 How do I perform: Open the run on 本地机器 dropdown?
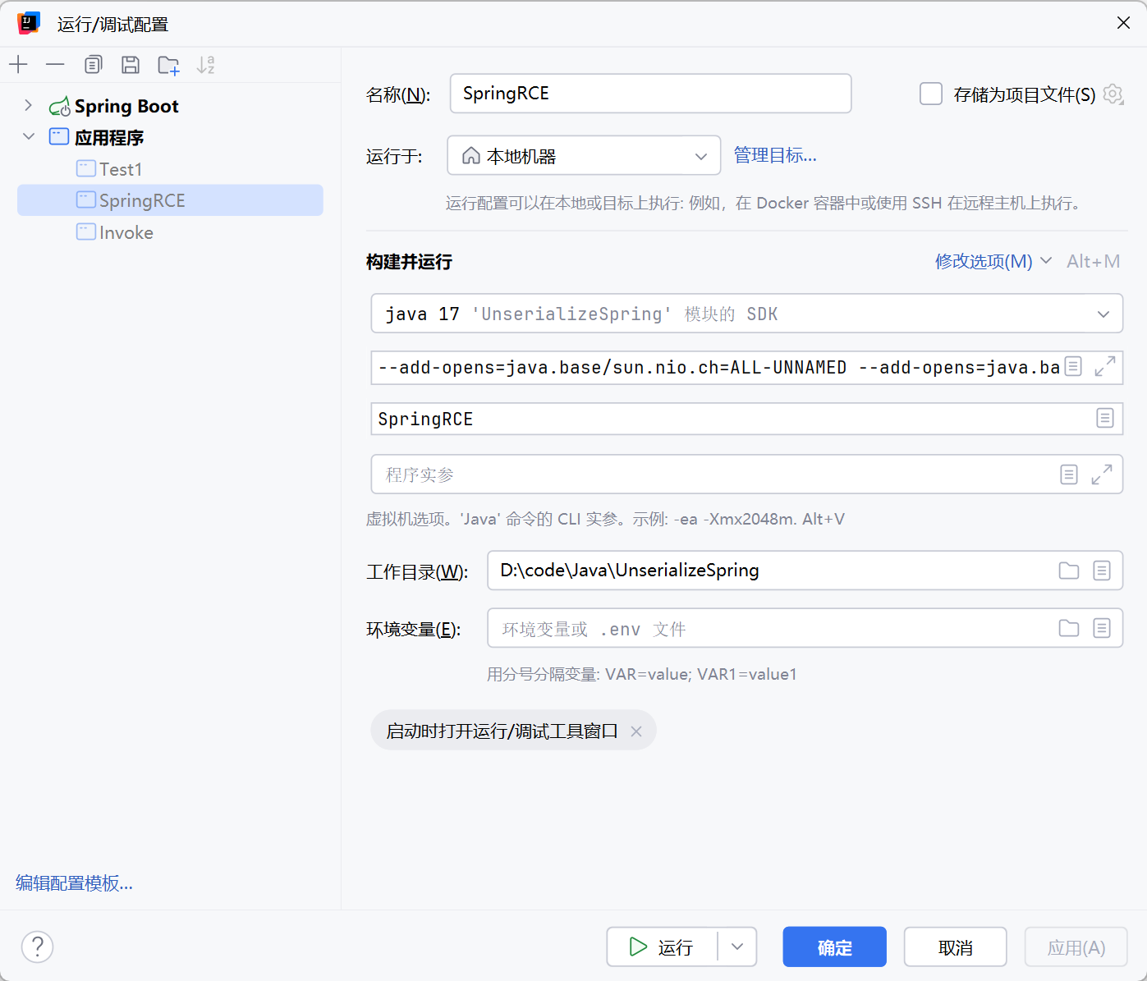[x=584, y=155]
